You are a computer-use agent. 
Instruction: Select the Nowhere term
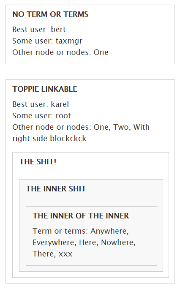117,243
